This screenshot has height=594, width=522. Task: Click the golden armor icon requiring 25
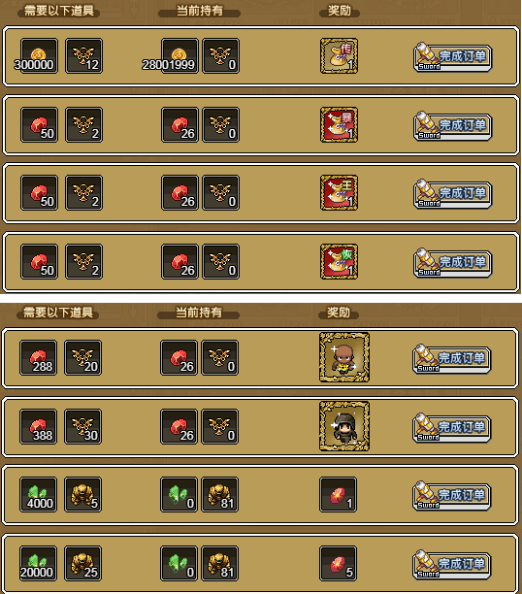click(x=83, y=563)
